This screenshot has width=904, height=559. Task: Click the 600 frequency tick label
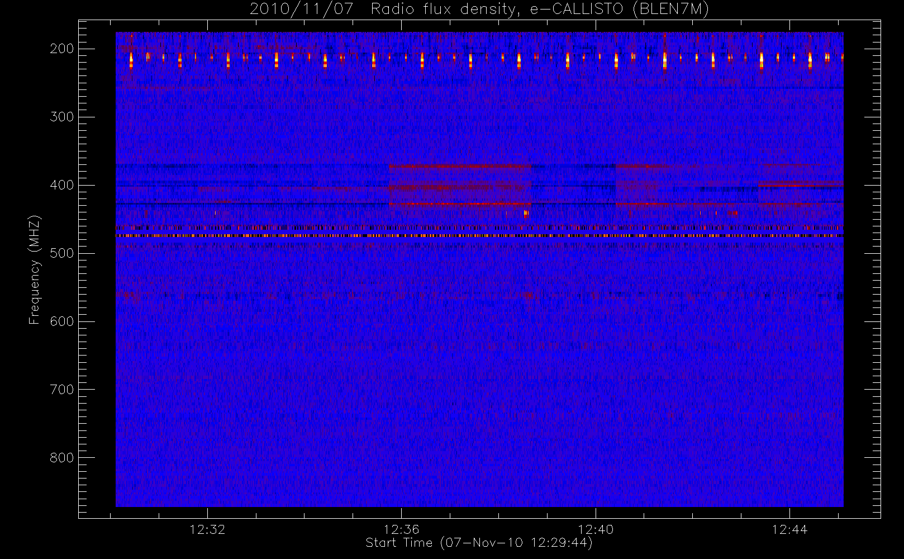click(x=62, y=321)
